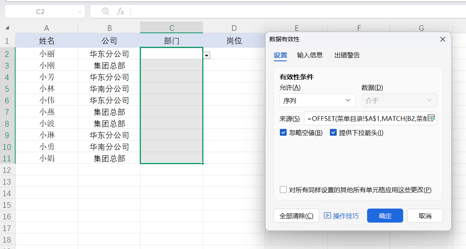Screen dimensions: 466x249
Task: Expand the Name Box dropdown arrow
Action: [x=79, y=12]
